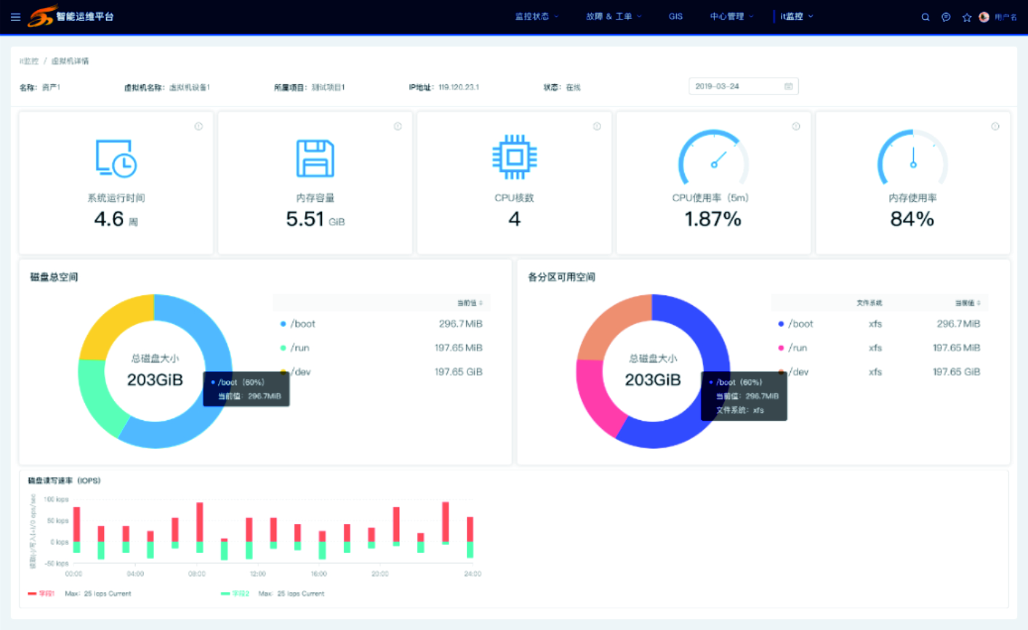Viewport: 1028px width, 630px height.
Task: Sort 磁盘总空间 table by 当前值 column
Action: point(470,303)
